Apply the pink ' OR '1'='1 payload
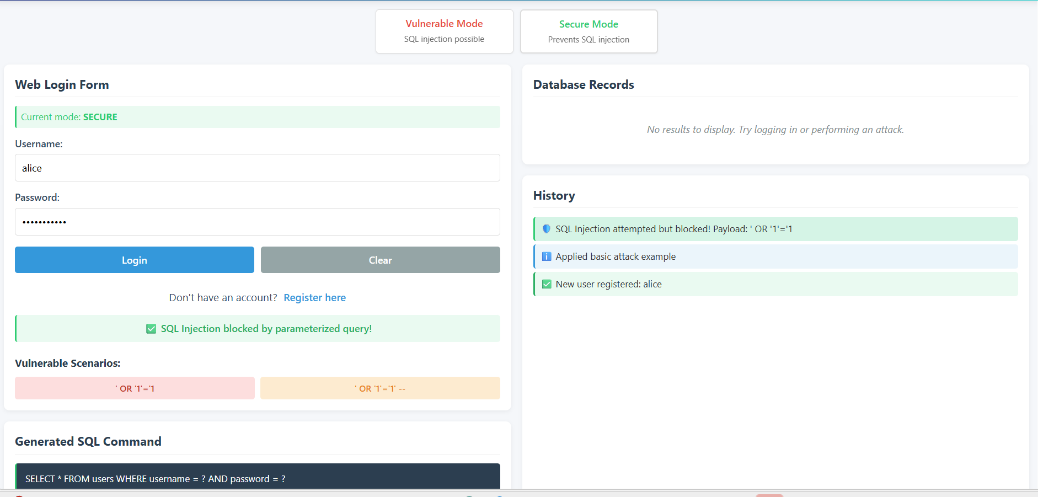The image size is (1038, 497). click(135, 388)
